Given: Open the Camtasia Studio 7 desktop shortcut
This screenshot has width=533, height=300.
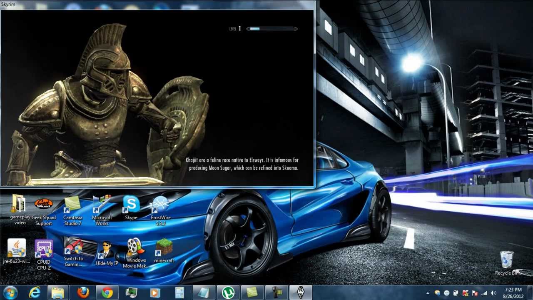Looking at the screenshot, I should click(73, 211).
